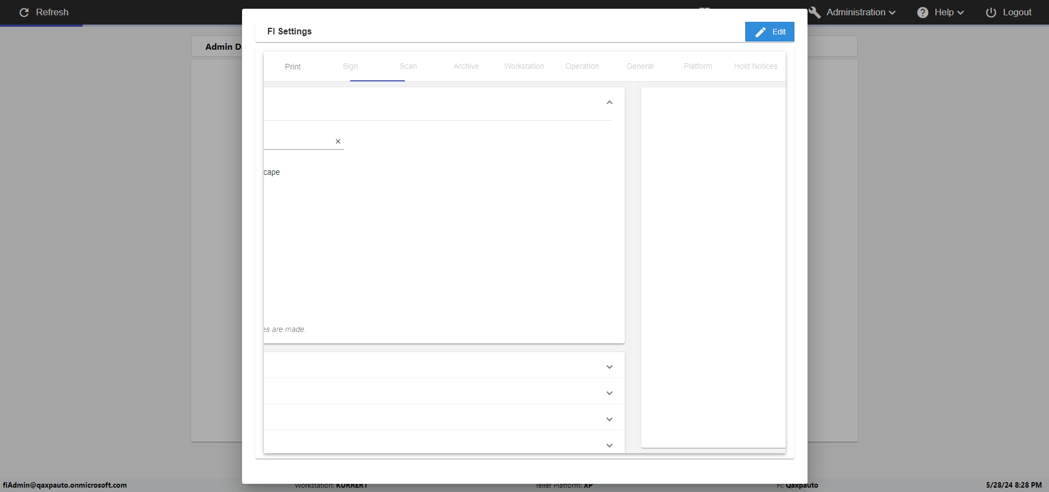
Task: Select the Platform tab
Action: tap(698, 67)
